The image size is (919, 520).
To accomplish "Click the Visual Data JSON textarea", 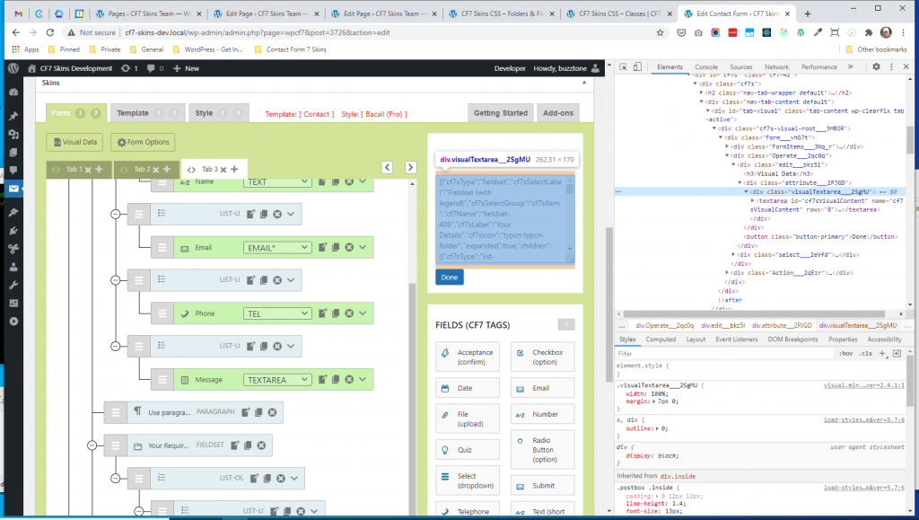I will [504, 220].
